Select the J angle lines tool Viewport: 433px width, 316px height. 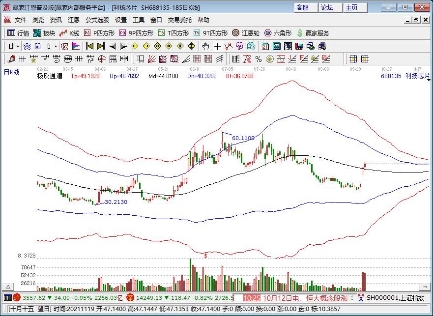pyautogui.click(x=292, y=59)
